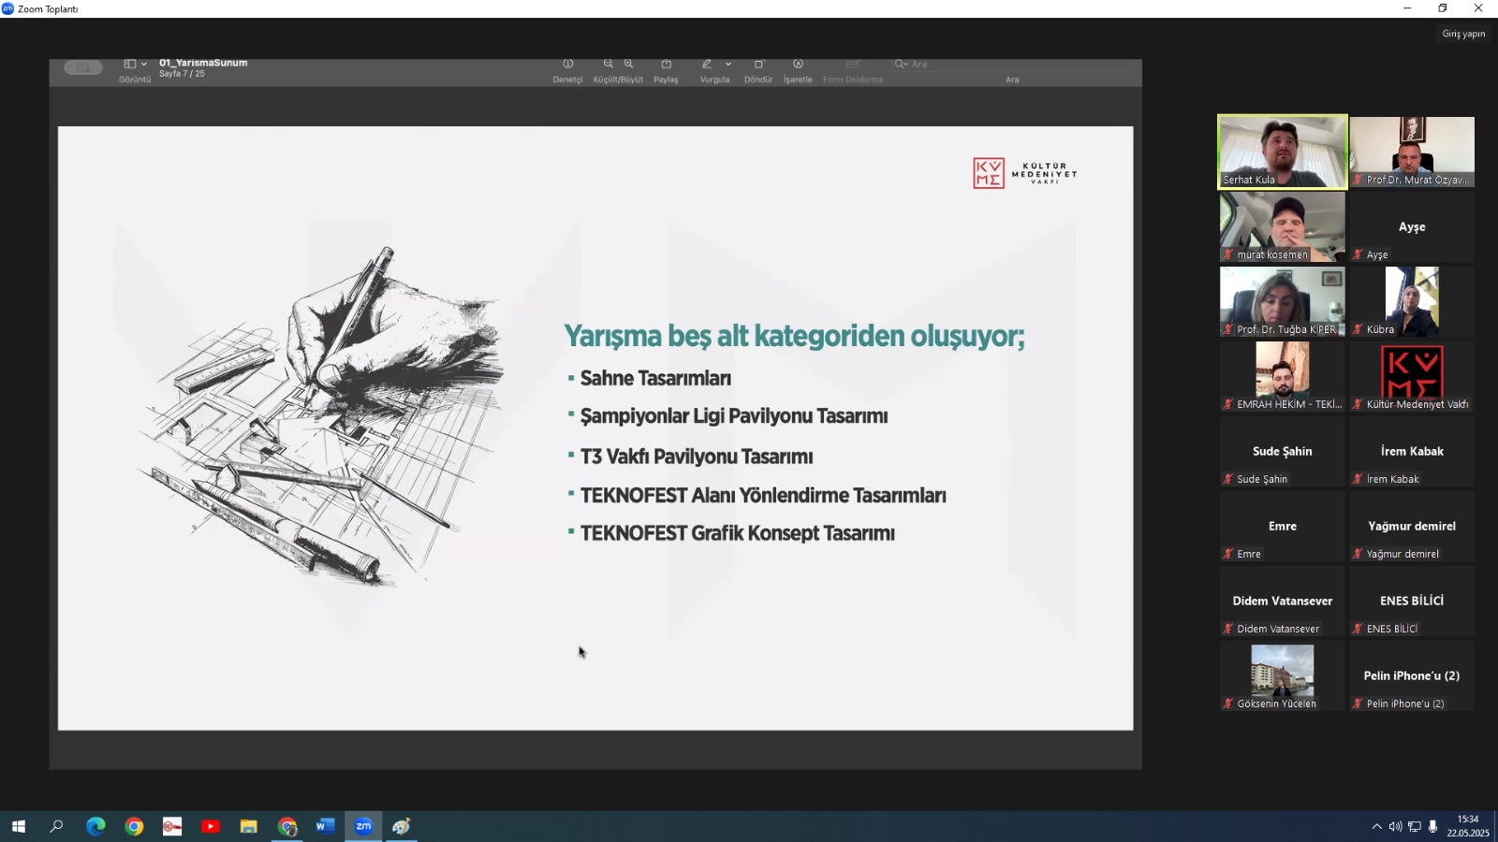Click the Denetçi inspector icon
Viewport: 1498px width, 842px height.
[x=567, y=64]
